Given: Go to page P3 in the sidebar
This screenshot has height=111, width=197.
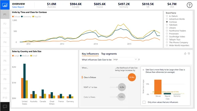Looking at the screenshot, I should [x=5, y=33].
